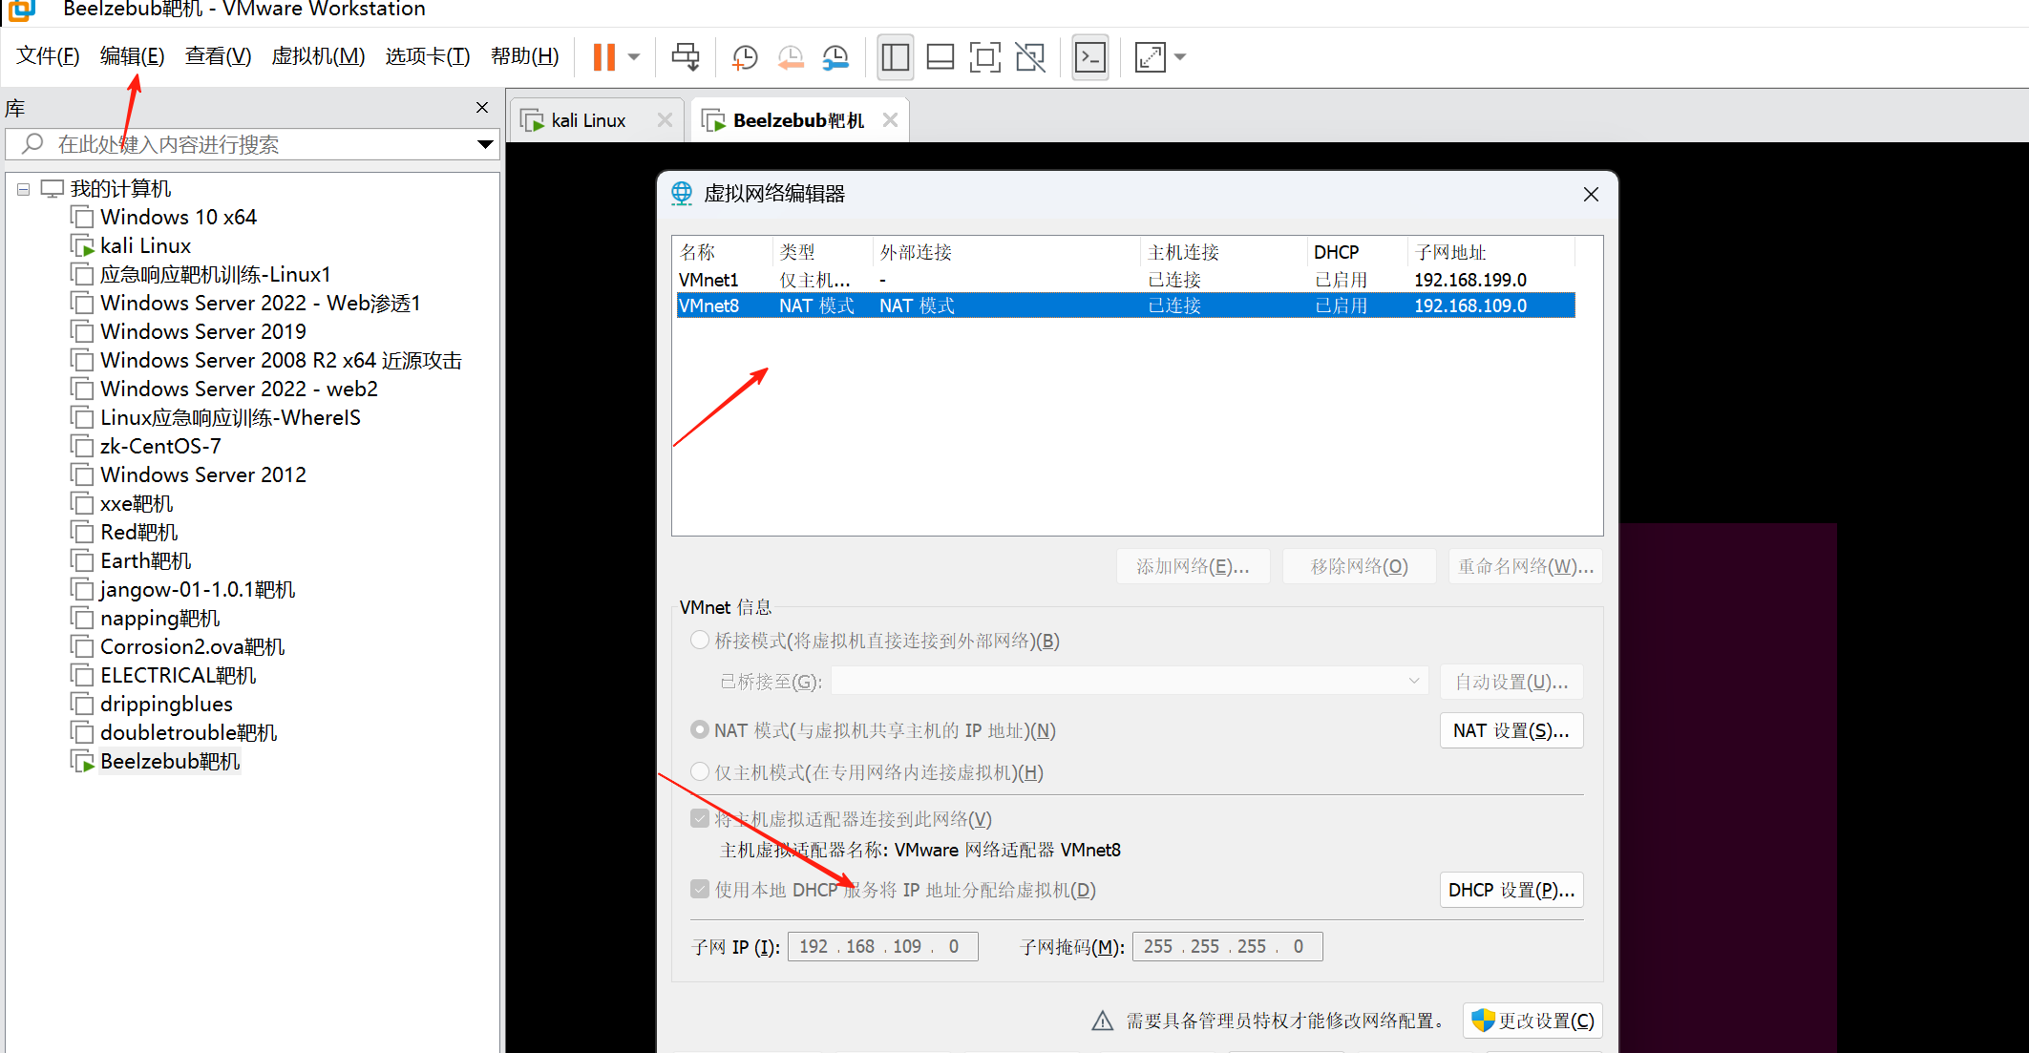Select Corrosion2.ova靶机 VM

pos(192,647)
